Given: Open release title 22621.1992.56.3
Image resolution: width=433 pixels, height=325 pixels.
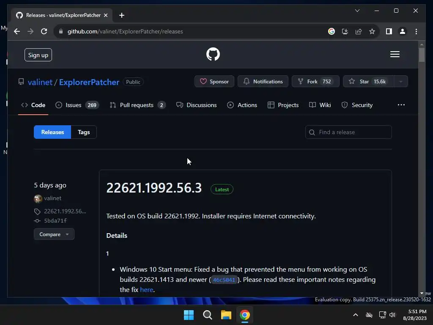Looking at the screenshot, I should point(154,188).
